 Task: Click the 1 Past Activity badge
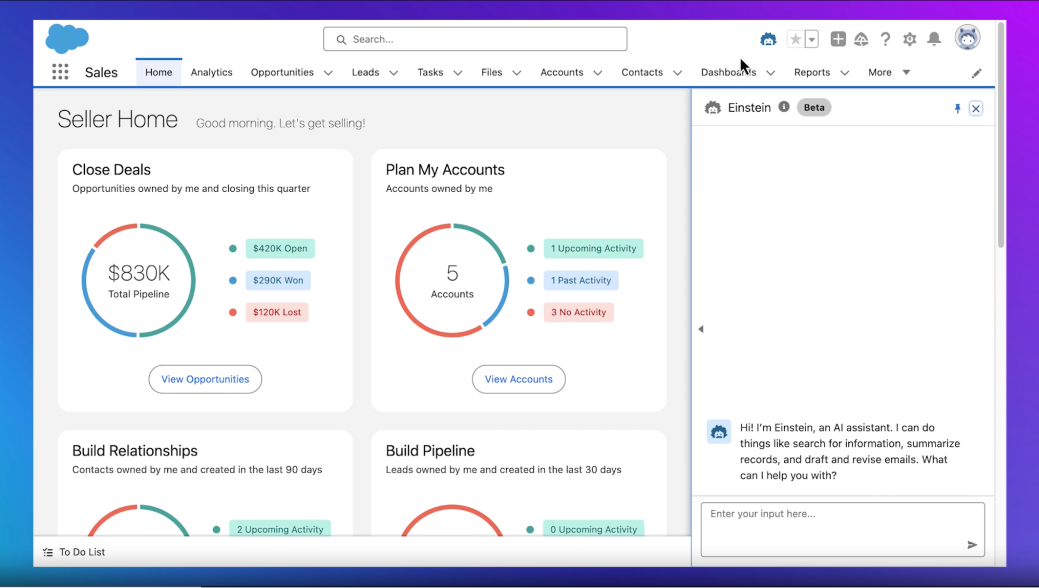(x=581, y=280)
